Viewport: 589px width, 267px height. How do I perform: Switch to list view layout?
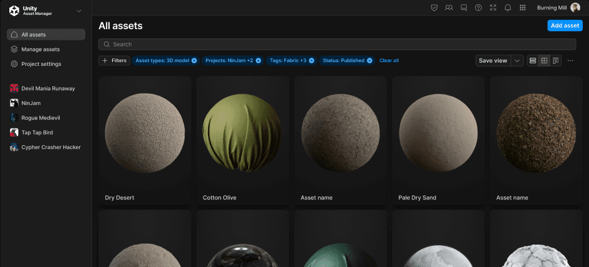point(533,60)
